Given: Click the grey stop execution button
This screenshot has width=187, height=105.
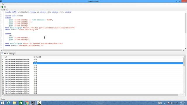Looking at the screenshot, I should point(5,7).
